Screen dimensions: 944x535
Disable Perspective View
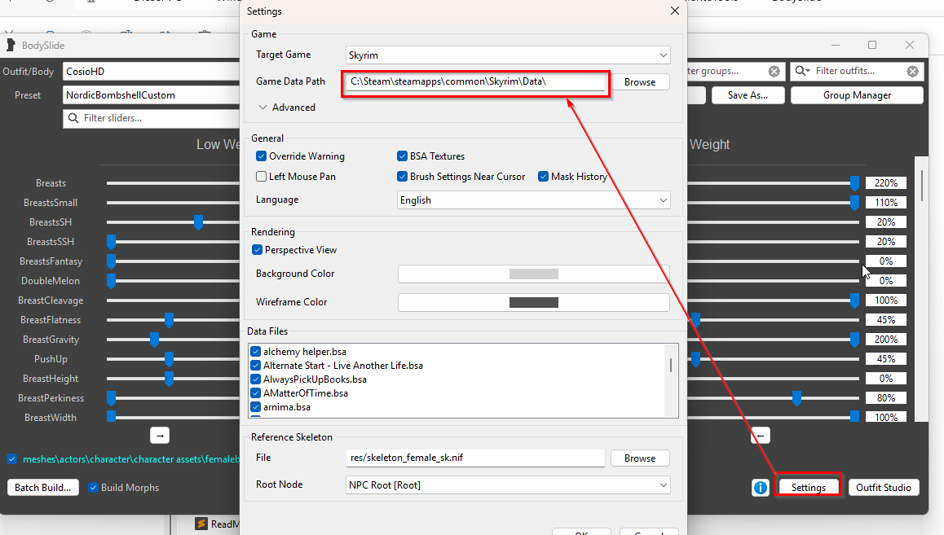pyautogui.click(x=257, y=250)
